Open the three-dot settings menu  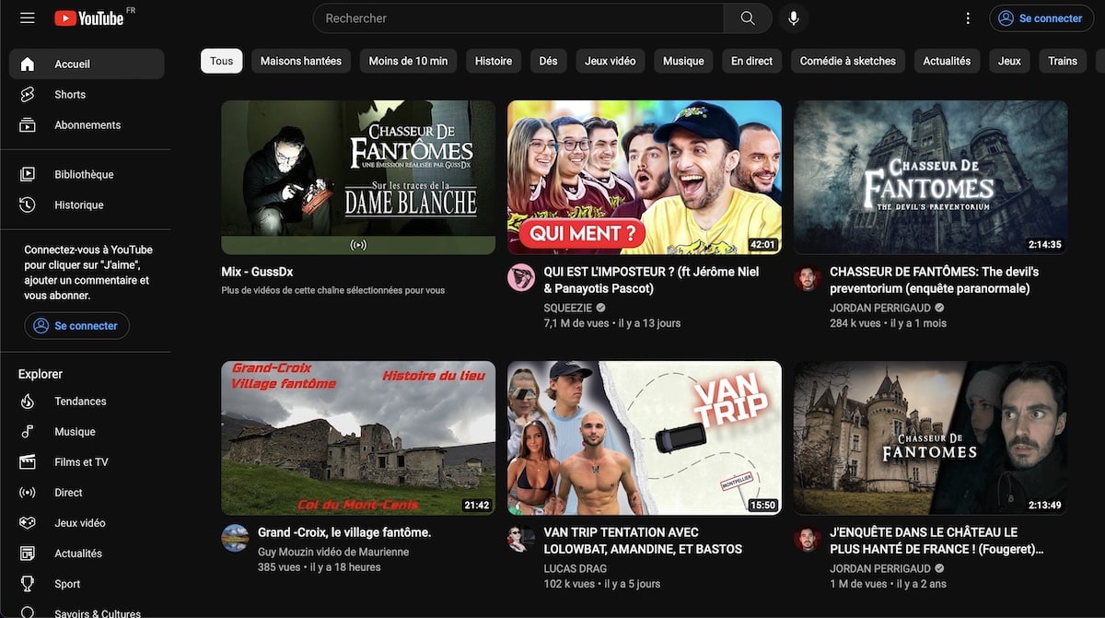968,18
